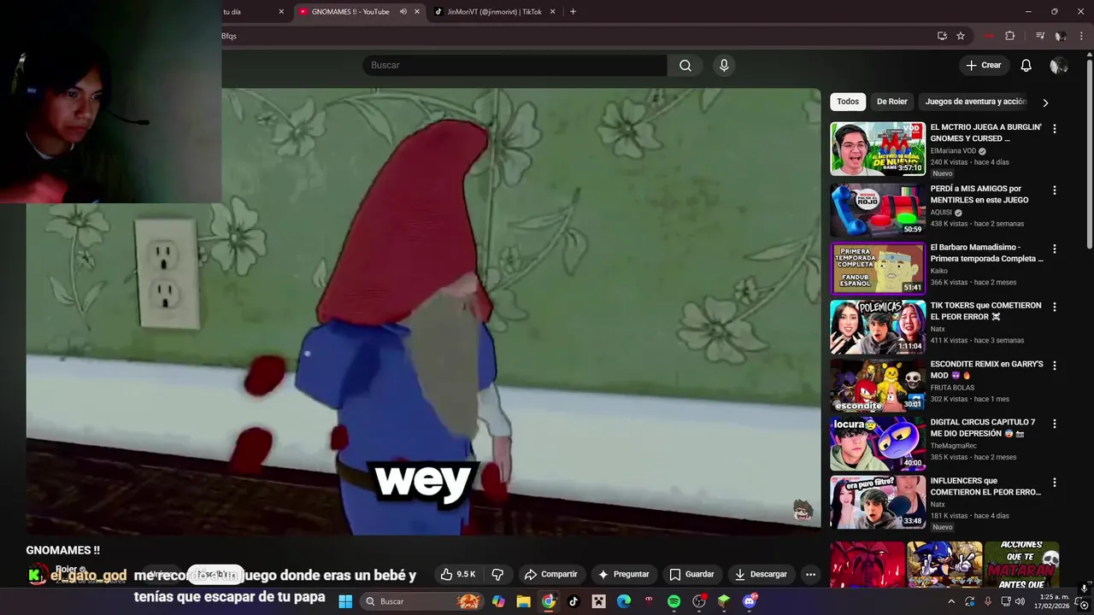Click the Preguntar button
This screenshot has width=1094, height=615.
click(623, 574)
